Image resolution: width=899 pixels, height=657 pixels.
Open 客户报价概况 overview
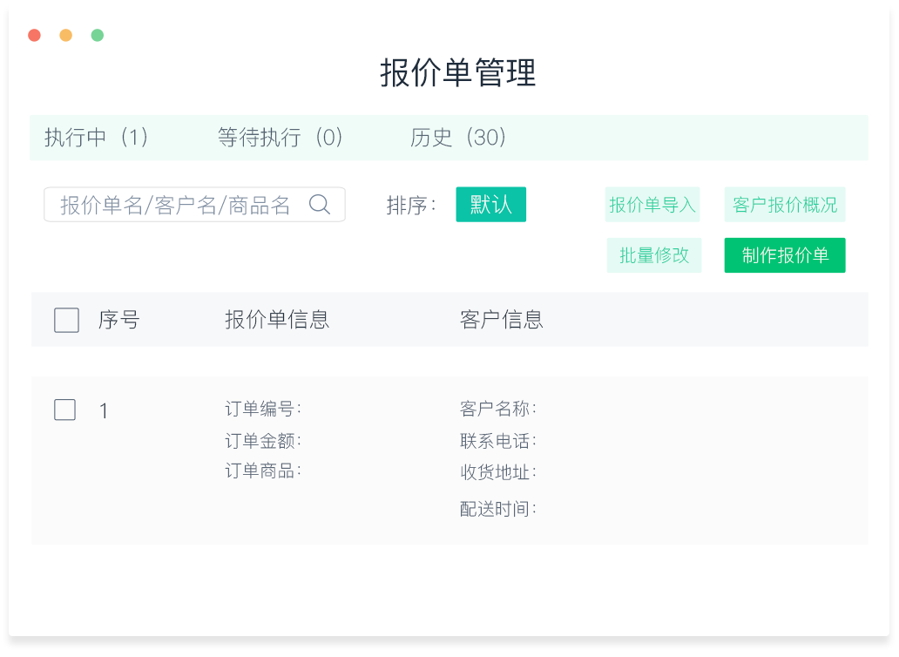(784, 204)
